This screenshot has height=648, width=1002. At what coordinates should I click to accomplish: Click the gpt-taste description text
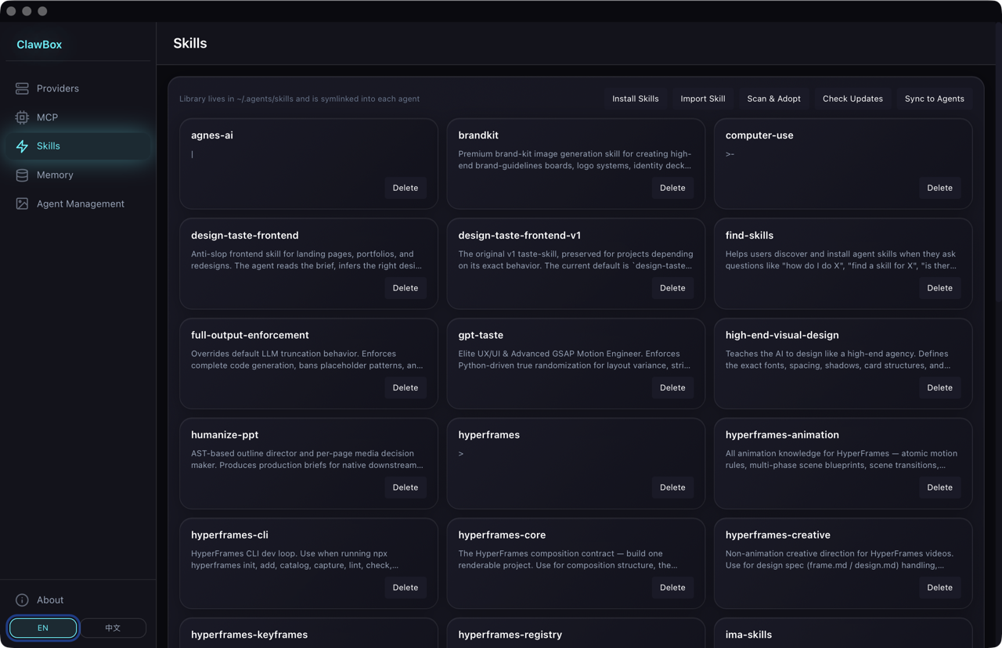coord(575,359)
